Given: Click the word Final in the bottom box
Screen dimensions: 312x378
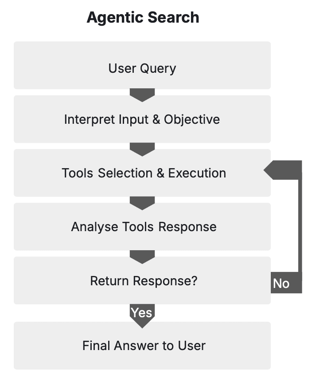Looking at the screenshot, I should click(x=95, y=346).
